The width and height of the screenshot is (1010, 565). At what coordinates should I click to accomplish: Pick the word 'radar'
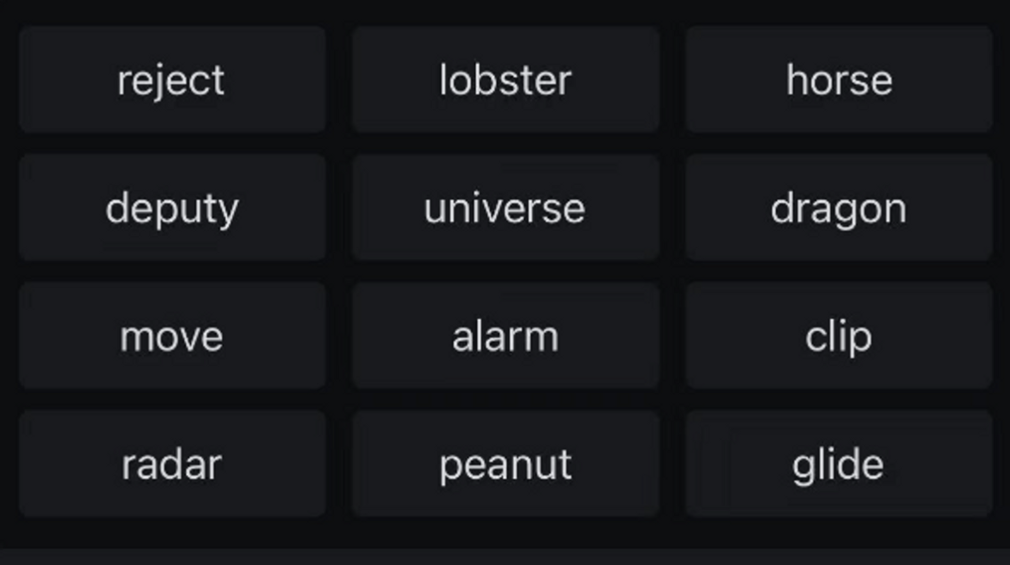172,464
